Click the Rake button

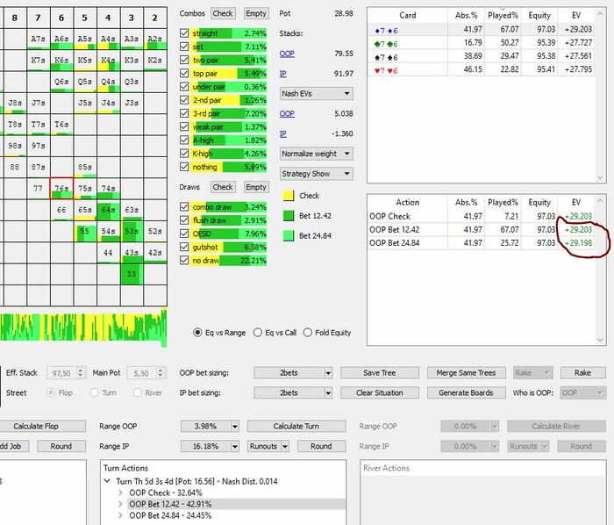click(x=582, y=372)
